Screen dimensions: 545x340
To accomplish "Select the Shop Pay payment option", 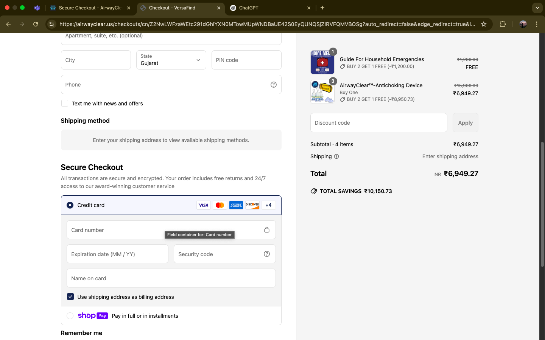I will point(70,316).
